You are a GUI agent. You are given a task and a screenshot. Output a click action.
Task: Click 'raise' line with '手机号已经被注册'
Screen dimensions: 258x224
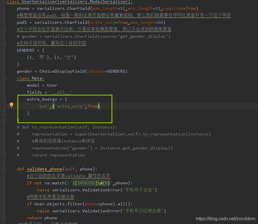pos(101,211)
